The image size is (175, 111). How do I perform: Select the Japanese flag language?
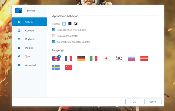point(106,59)
